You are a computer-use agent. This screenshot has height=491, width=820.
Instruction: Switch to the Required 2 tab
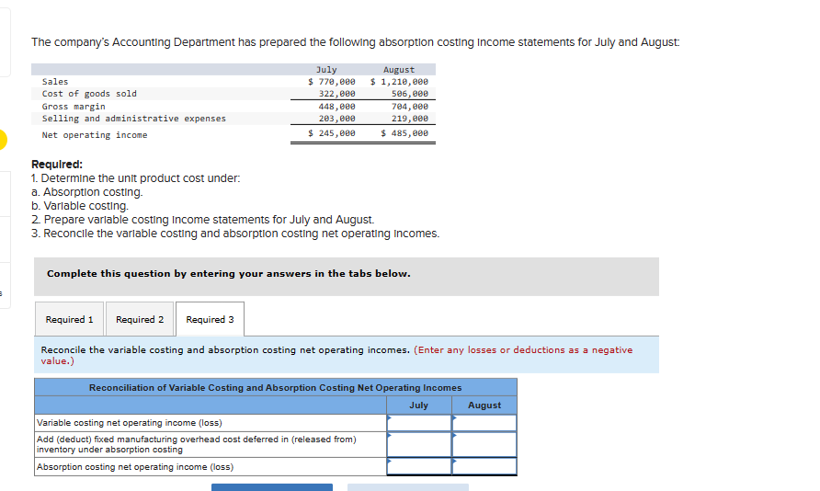(x=140, y=319)
